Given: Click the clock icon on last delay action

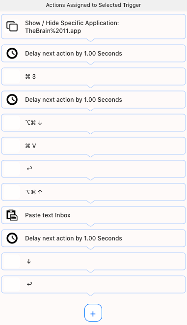Looking at the screenshot, I should (x=12, y=238).
